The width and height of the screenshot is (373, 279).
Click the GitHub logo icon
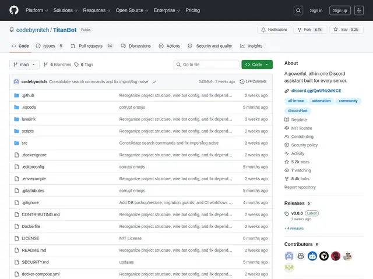click(x=14, y=10)
